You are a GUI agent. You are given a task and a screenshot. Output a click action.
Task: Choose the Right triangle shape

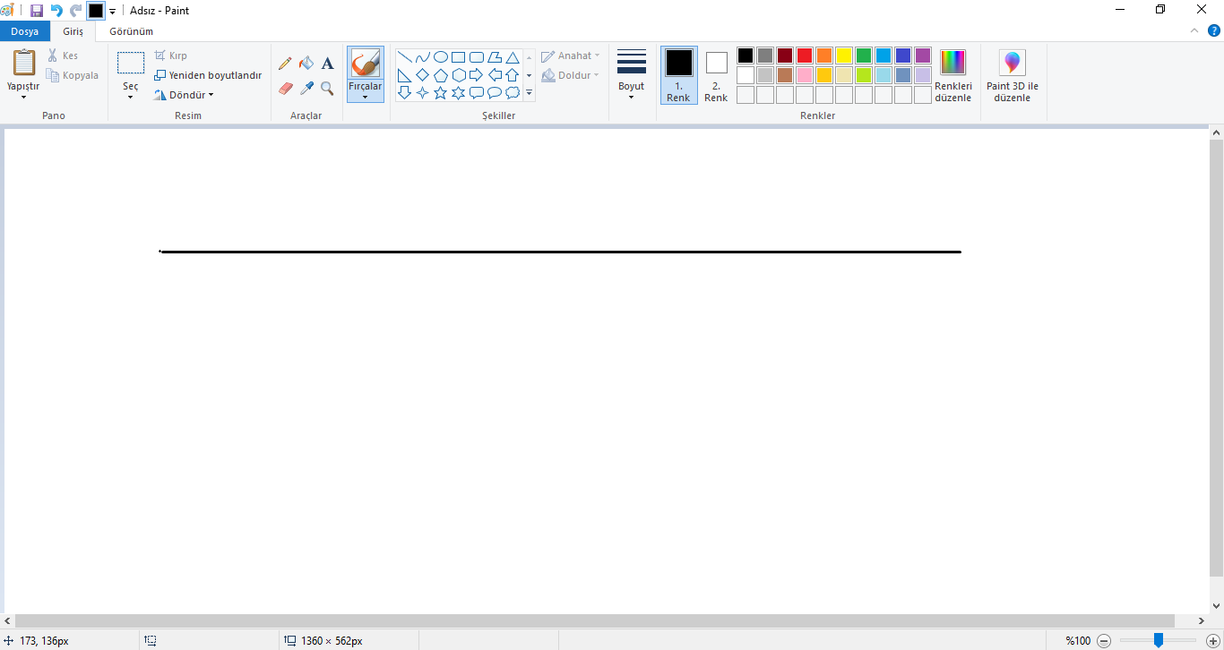pyautogui.click(x=405, y=75)
